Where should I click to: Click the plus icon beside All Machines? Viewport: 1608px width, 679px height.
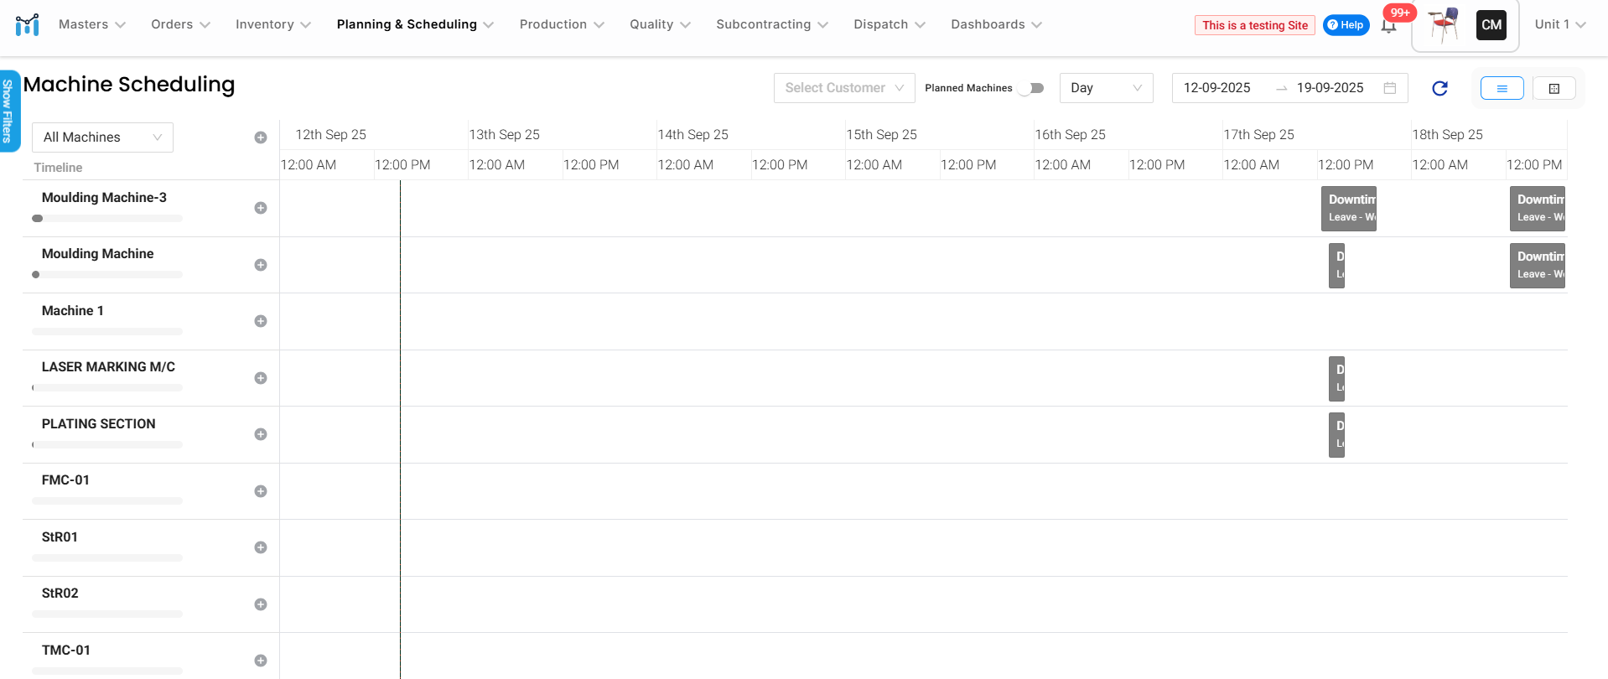click(x=261, y=137)
